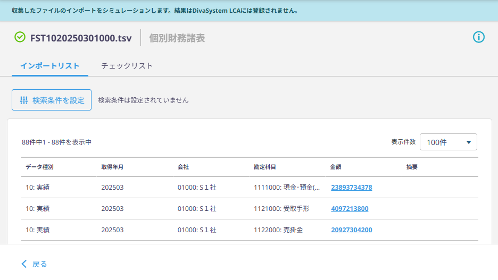Go back with the 戻る link
Screen dimensions: 498x280
[34, 264]
